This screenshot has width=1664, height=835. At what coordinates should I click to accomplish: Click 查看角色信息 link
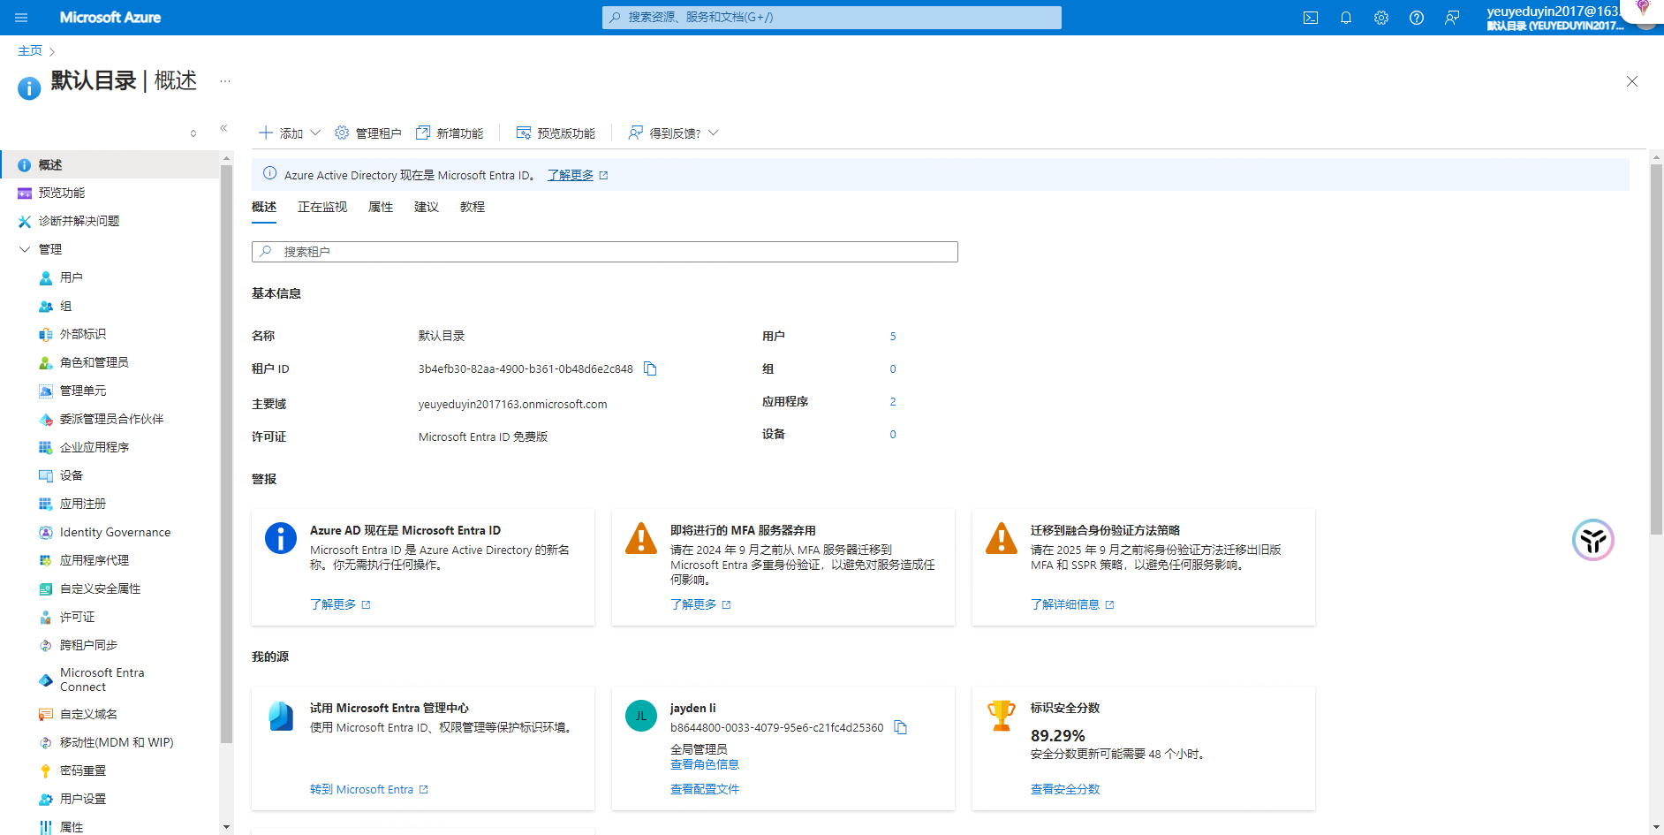pyautogui.click(x=705, y=764)
